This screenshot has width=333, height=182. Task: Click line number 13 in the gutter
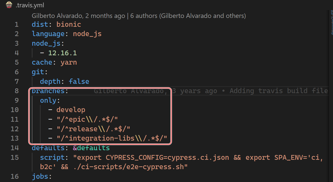[15, 138]
